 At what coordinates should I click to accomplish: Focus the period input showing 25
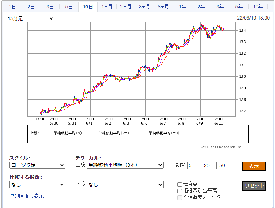[210, 165]
